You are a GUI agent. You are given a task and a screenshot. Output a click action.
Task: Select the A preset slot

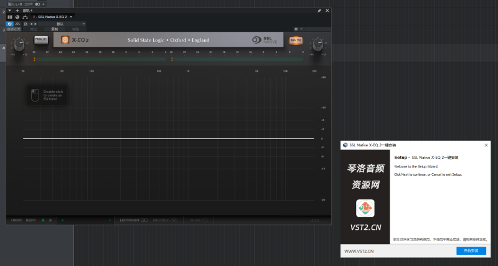[43, 221]
